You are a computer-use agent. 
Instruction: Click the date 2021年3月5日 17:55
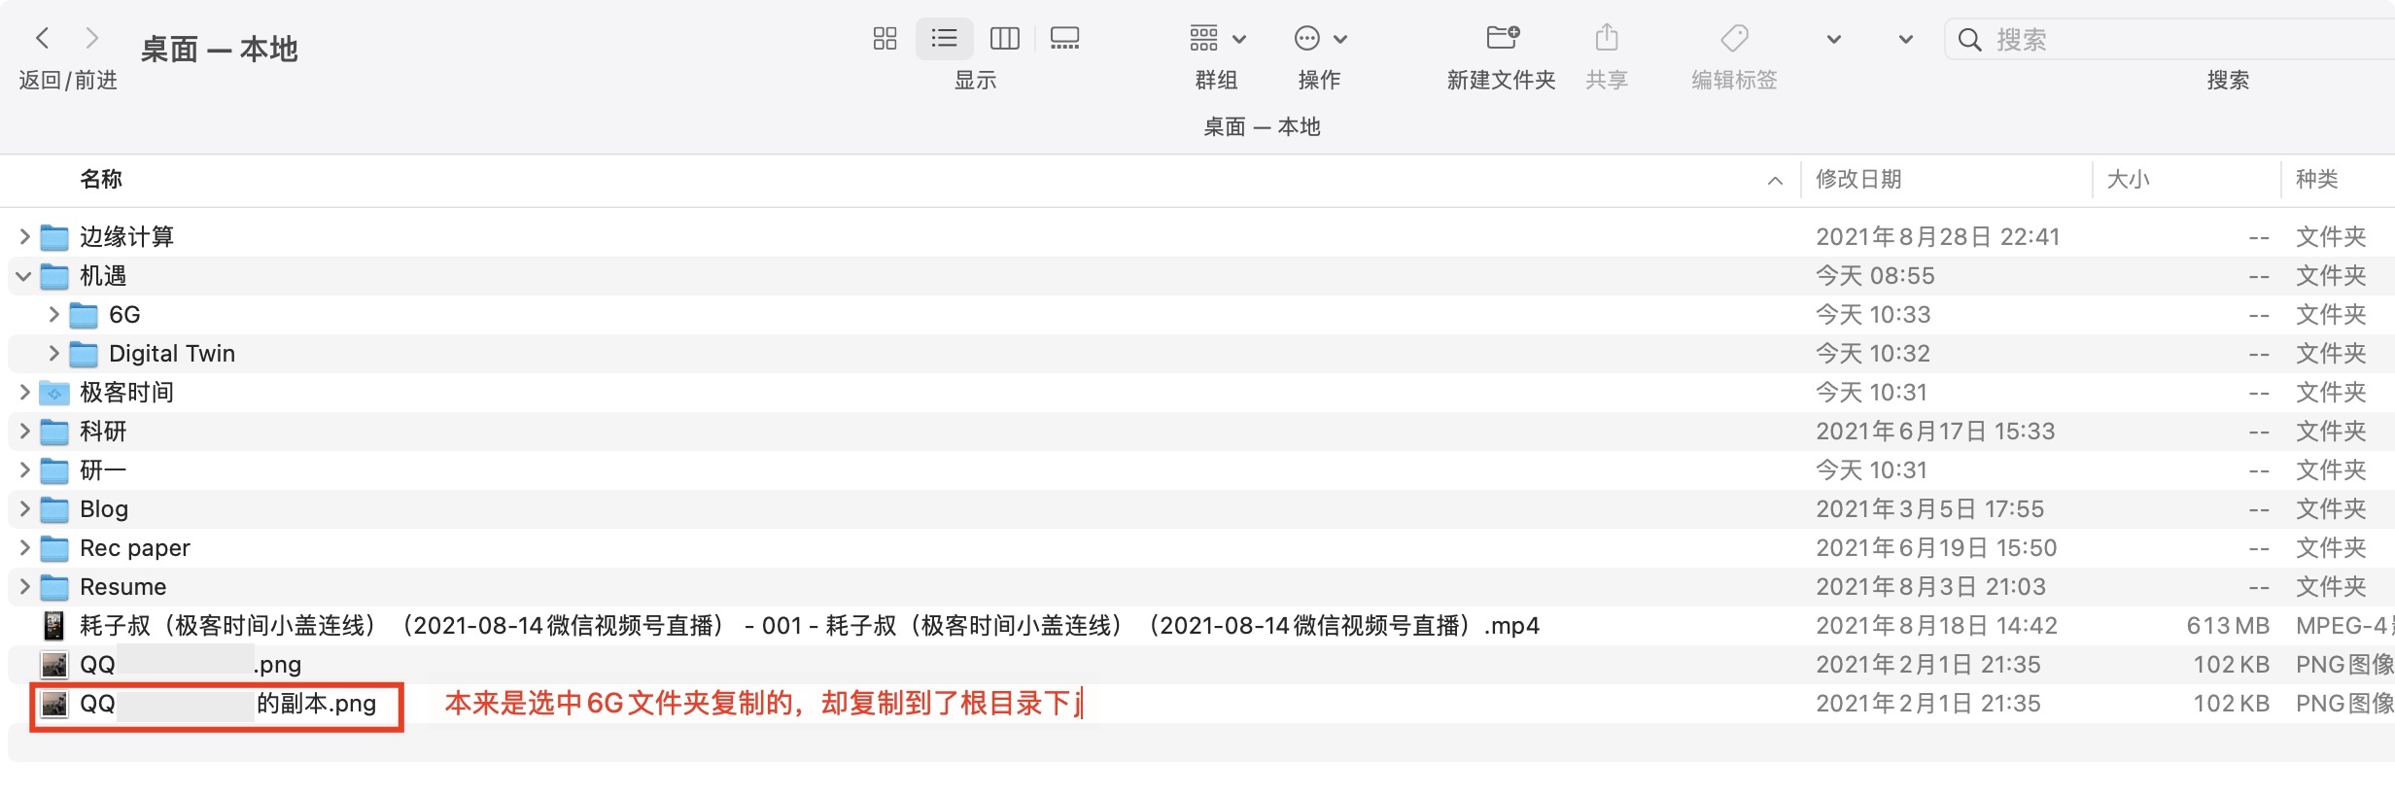(x=1930, y=508)
